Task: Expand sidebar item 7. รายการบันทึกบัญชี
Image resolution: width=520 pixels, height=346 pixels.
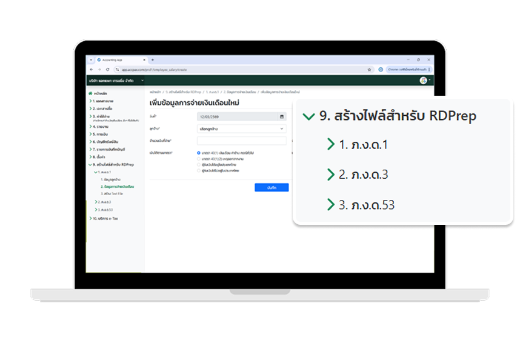Action: (x=107, y=149)
